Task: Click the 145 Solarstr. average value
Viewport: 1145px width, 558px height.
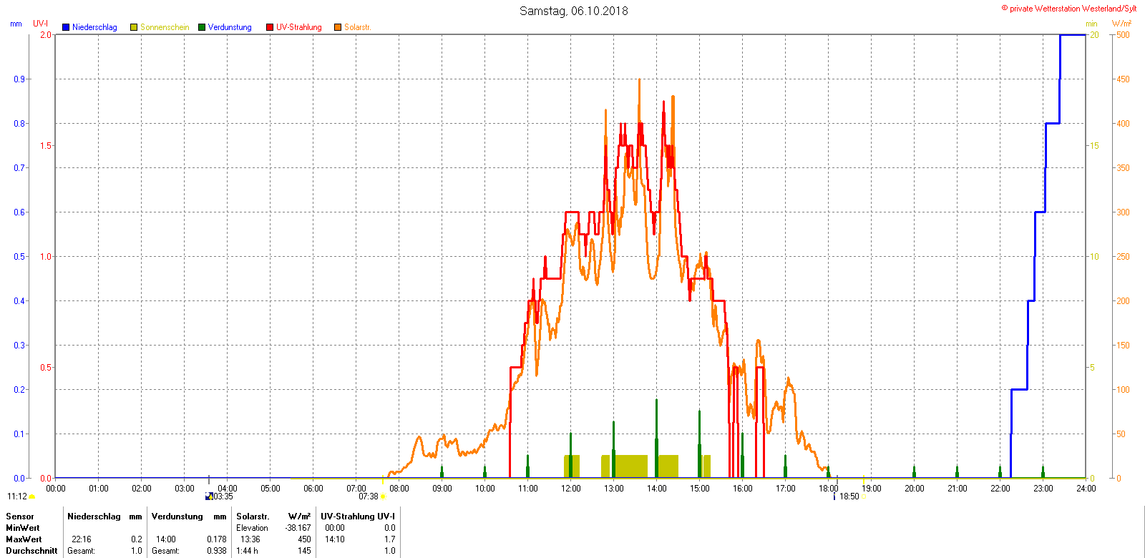Action: (x=304, y=551)
